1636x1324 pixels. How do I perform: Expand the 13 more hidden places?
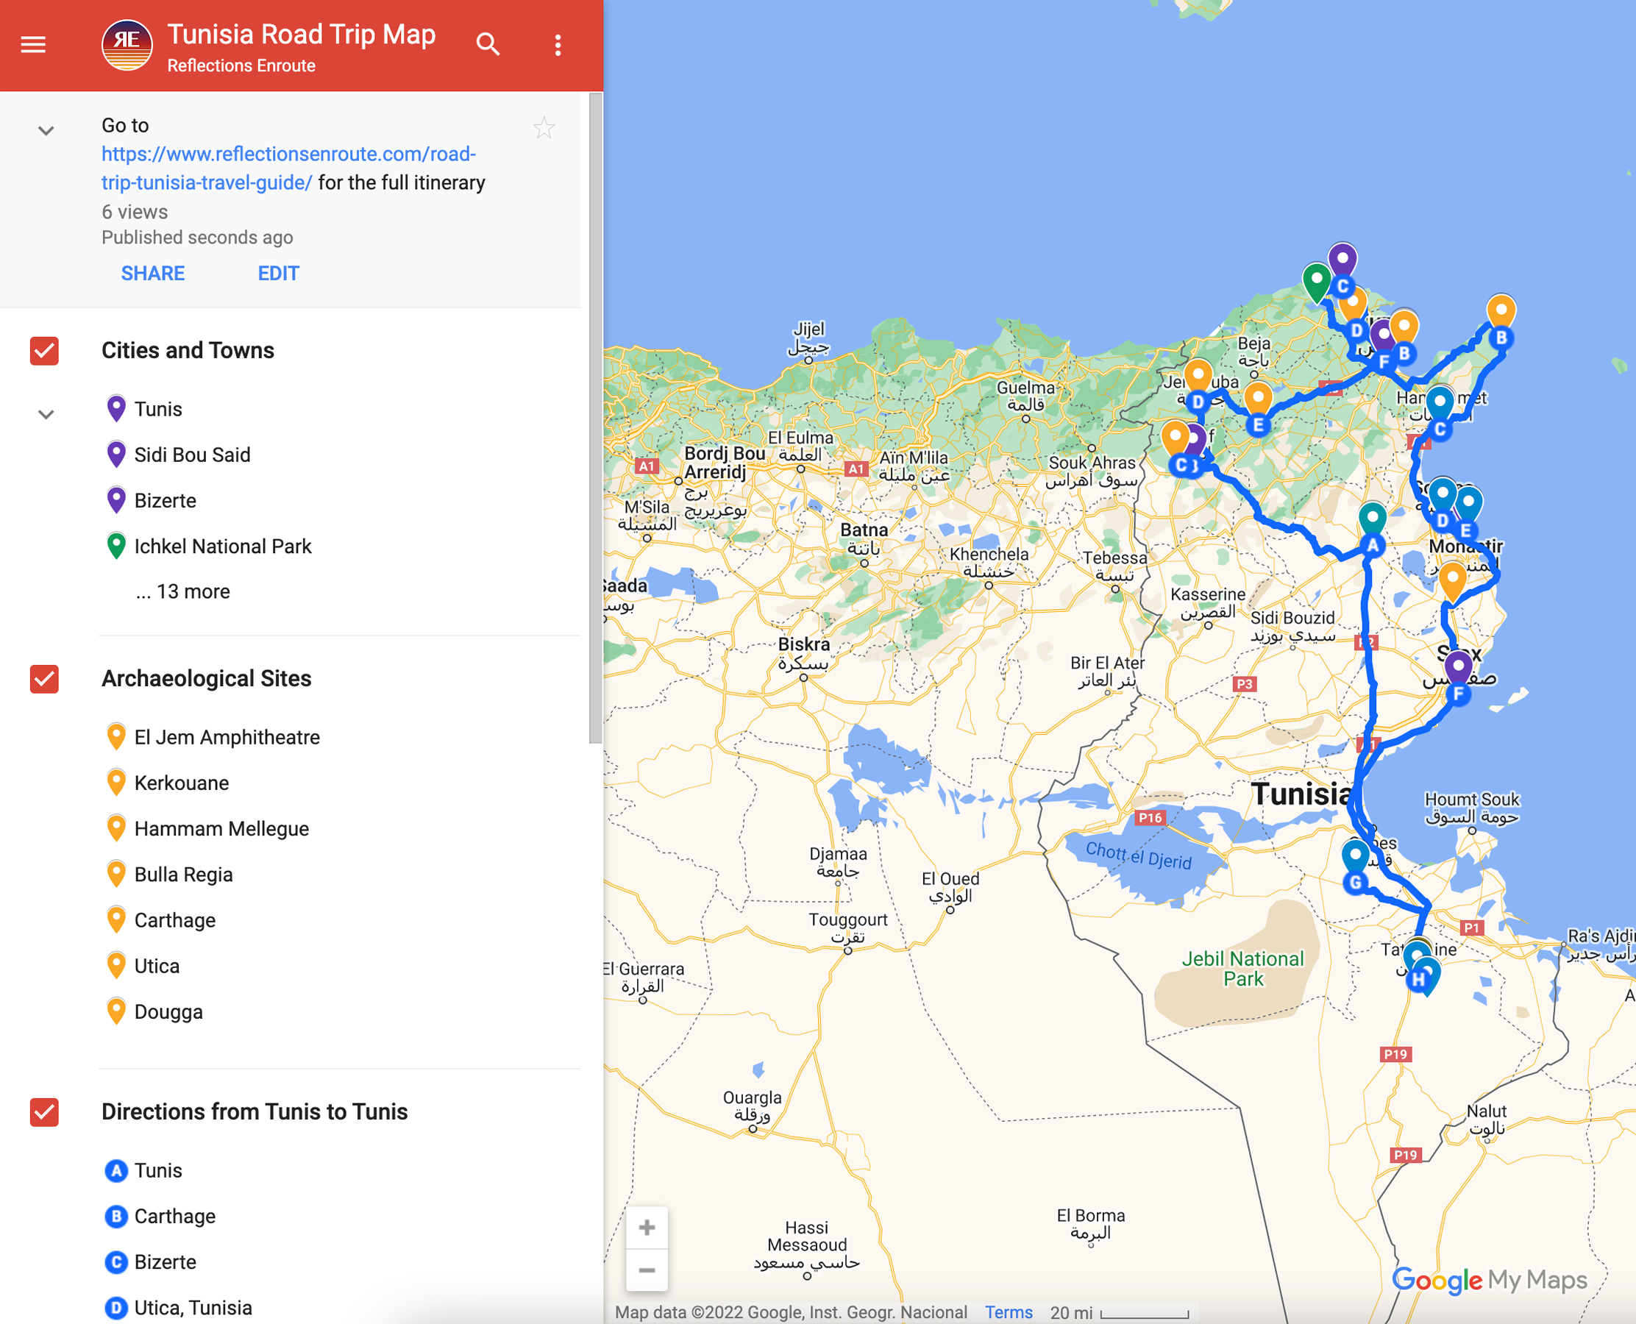pos(181,591)
